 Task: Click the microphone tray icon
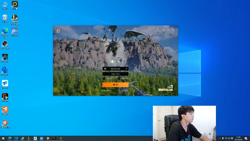point(223,138)
